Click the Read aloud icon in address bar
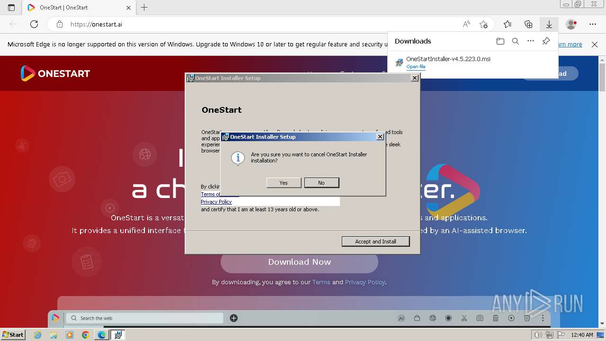 [x=466, y=24]
